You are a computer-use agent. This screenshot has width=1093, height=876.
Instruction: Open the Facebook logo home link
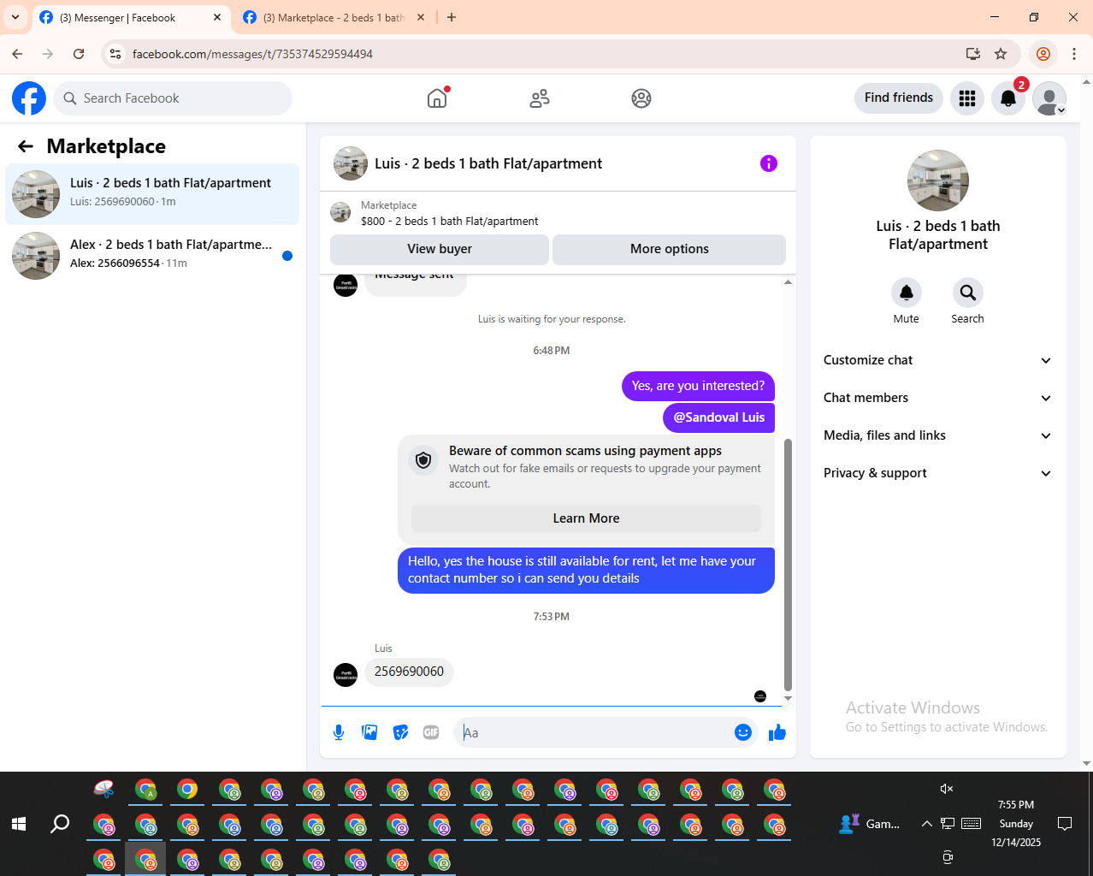(x=29, y=98)
